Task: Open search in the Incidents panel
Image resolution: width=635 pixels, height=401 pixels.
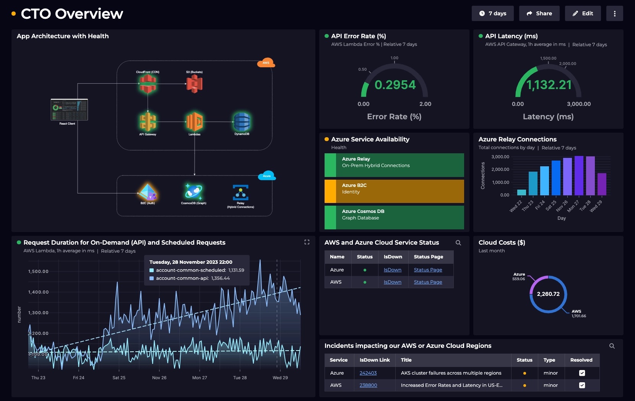Action: coord(612,346)
